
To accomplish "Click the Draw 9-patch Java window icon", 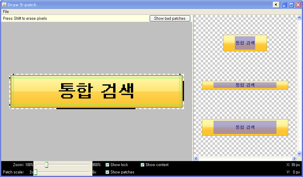I will pyautogui.click(x=4, y=5).
